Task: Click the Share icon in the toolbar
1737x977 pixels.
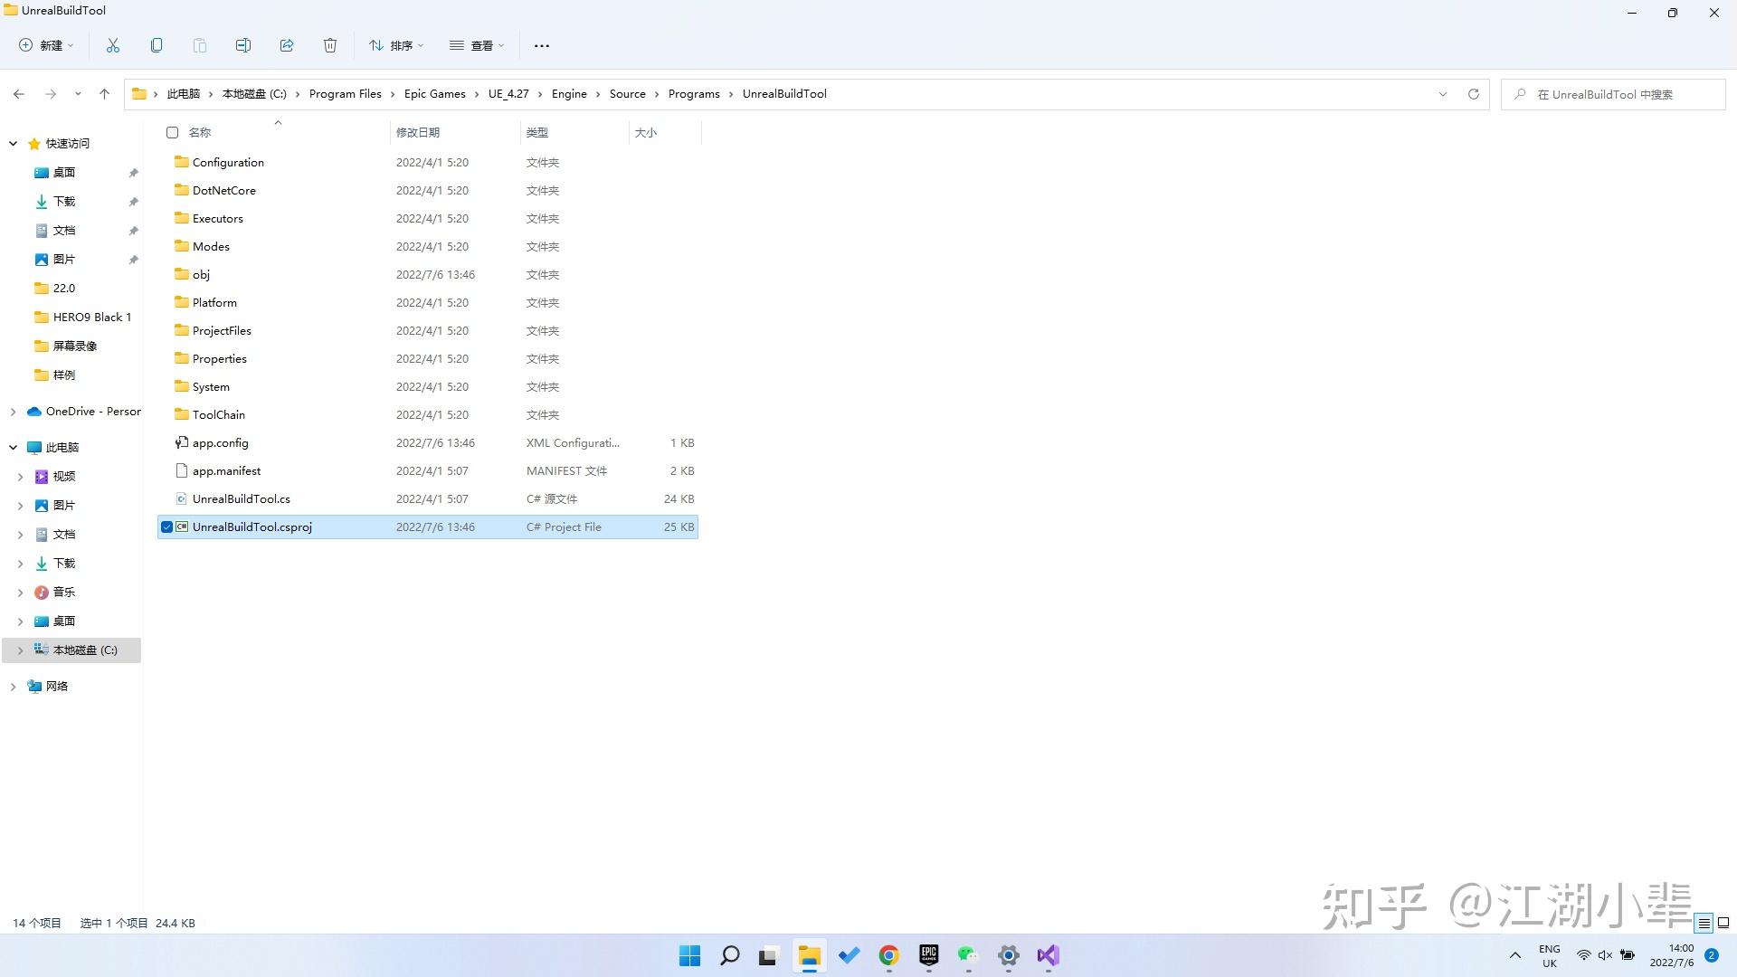Action: [x=287, y=45]
